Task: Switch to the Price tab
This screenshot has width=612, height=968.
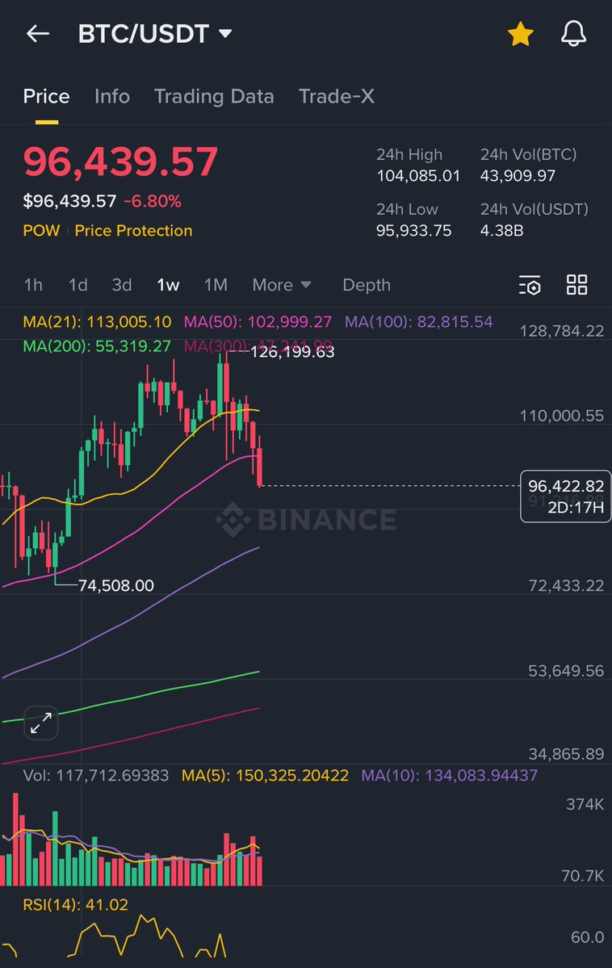Action: coord(46,96)
